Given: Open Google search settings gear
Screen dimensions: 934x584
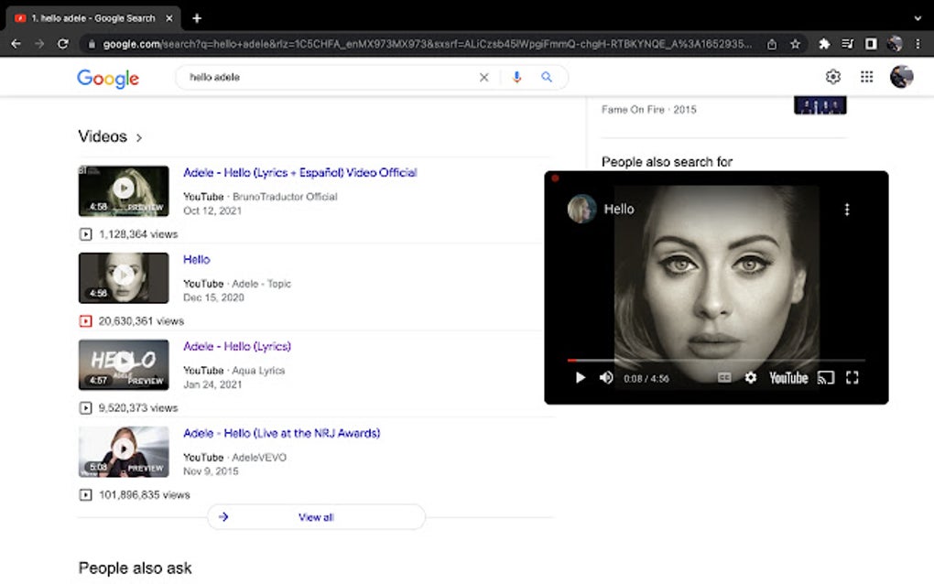Looking at the screenshot, I should (832, 77).
